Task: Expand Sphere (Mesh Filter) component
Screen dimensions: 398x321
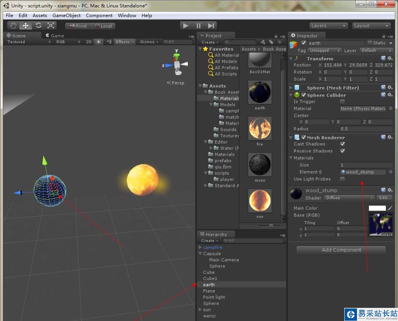Action: click(291, 88)
